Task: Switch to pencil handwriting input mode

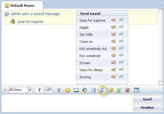Action: (x=49, y=90)
